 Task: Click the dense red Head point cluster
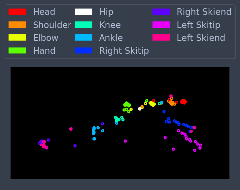tap(183, 102)
